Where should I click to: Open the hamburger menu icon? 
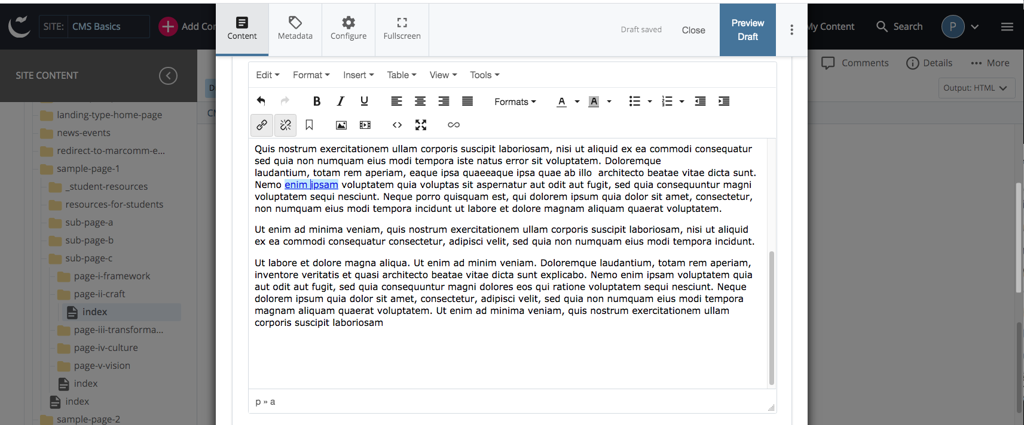click(1007, 26)
